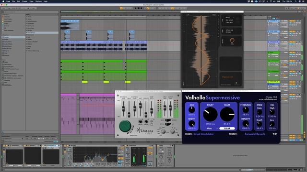Select the Plug-ins category in the browser

[7, 51]
